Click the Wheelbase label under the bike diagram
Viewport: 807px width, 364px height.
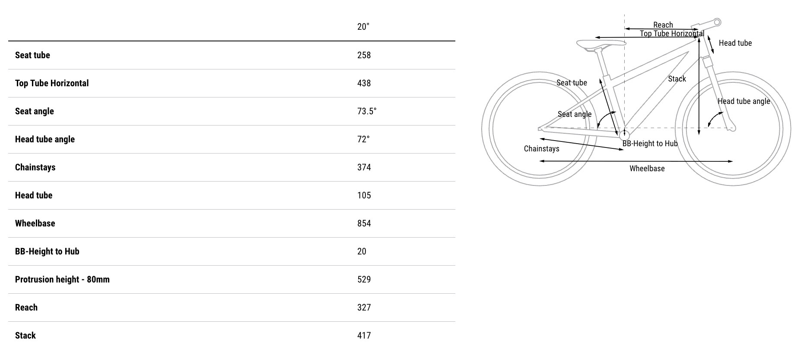tap(647, 169)
